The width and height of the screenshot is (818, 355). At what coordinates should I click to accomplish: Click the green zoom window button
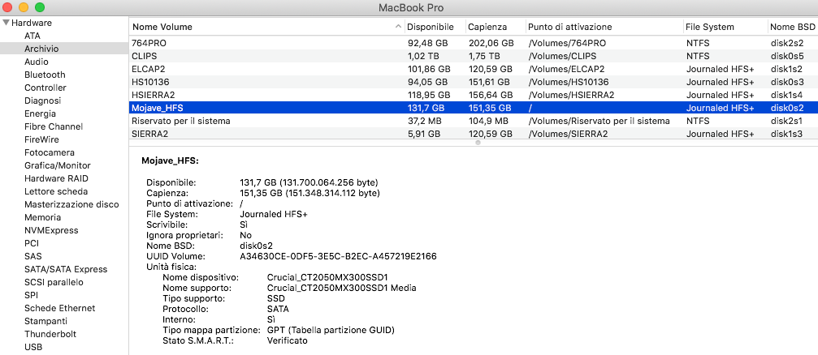click(39, 7)
